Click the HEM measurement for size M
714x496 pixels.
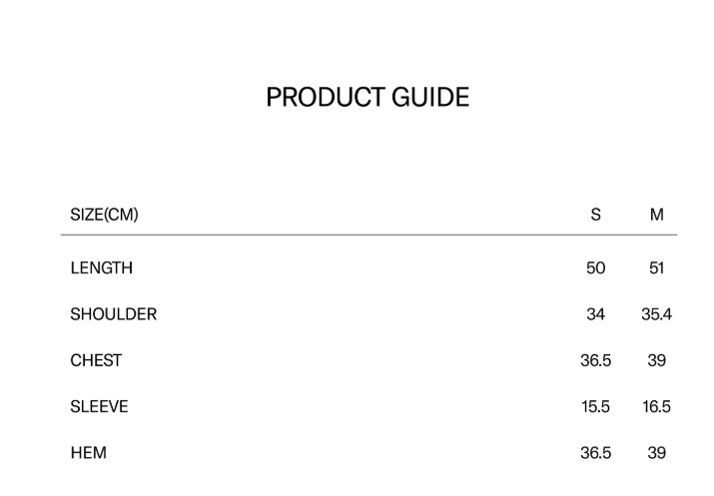tap(656, 452)
